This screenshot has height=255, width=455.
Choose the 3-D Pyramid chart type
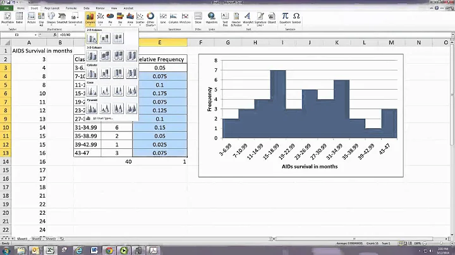click(131, 109)
